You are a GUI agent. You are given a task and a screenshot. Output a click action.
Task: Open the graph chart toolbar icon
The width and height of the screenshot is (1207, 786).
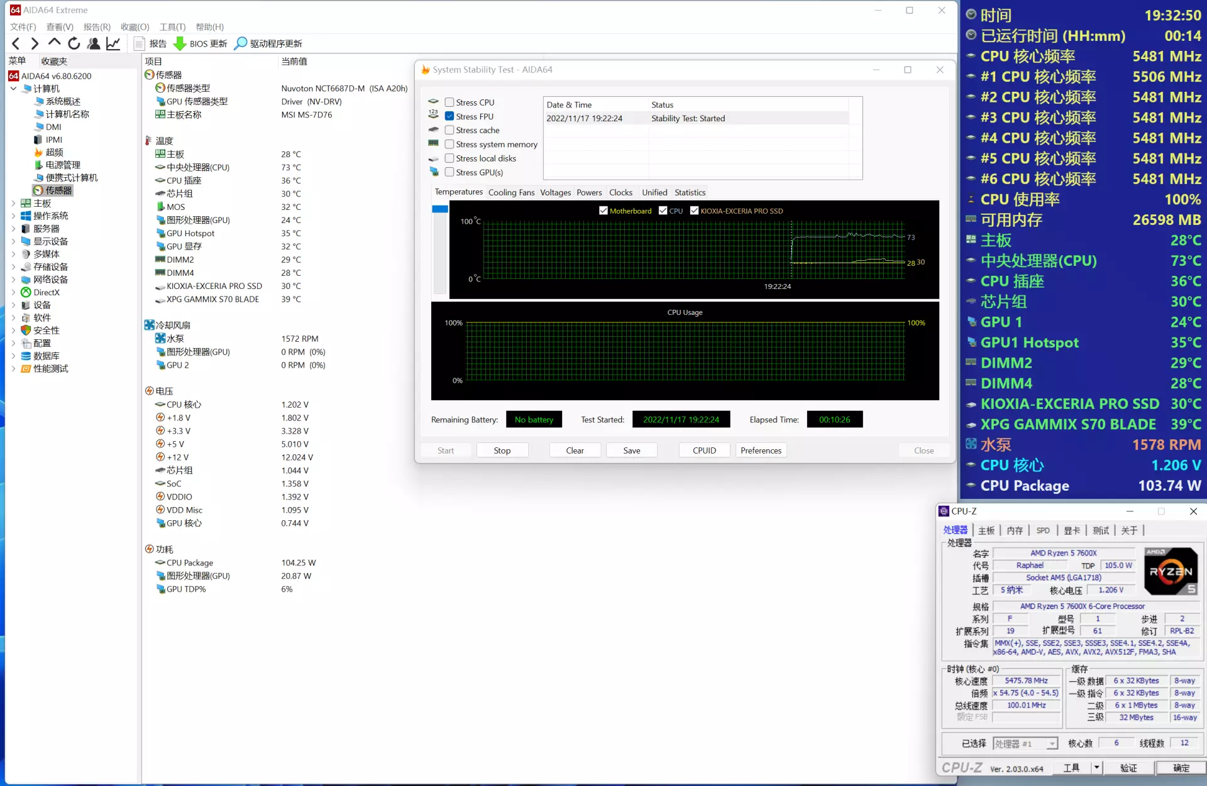(x=113, y=43)
